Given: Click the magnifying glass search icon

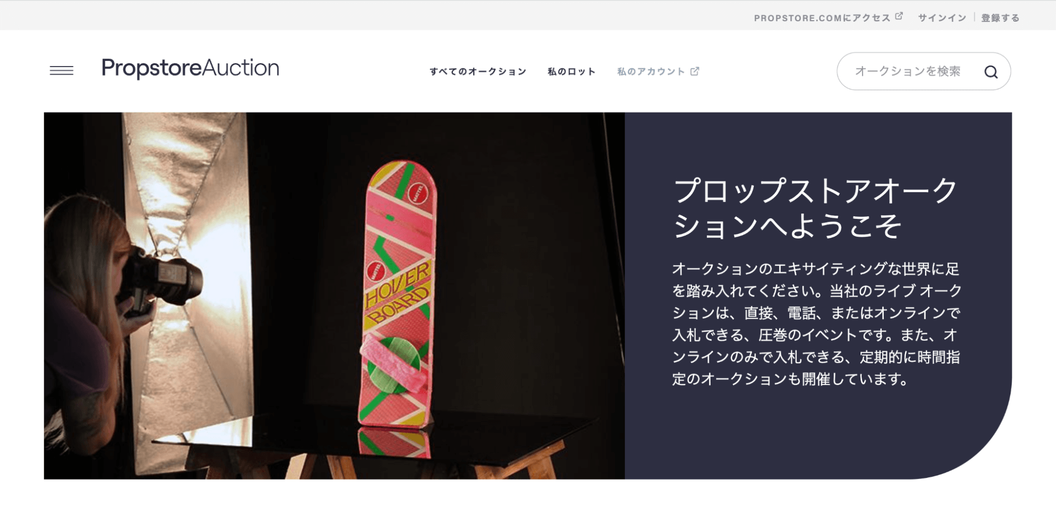Looking at the screenshot, I should click(x=991, y=72).
